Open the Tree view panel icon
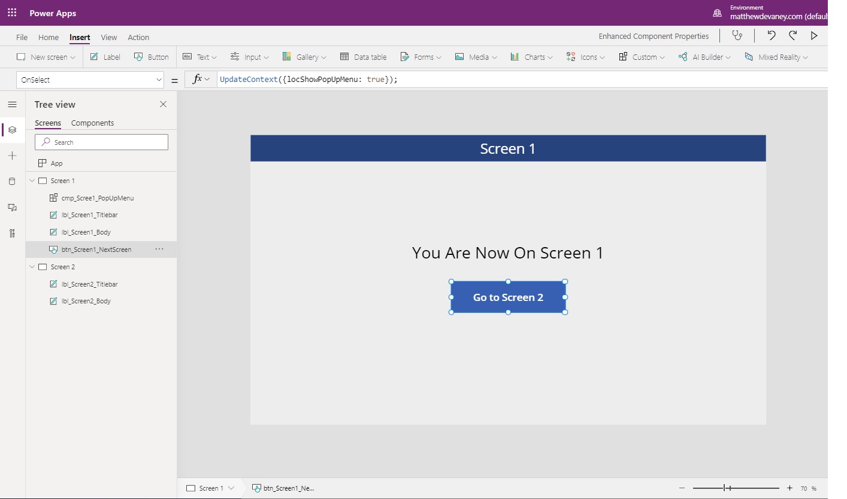This screenshot has height=499, width=847. [x=12, y=130]
